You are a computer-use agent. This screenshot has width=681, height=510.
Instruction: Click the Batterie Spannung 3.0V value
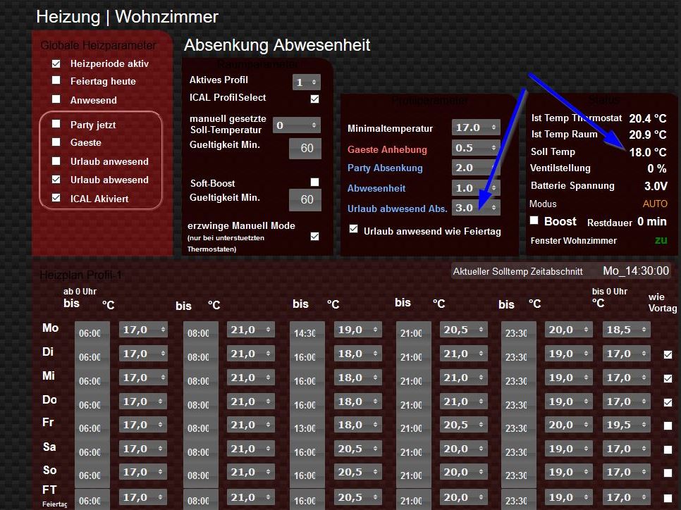[656, 186]
